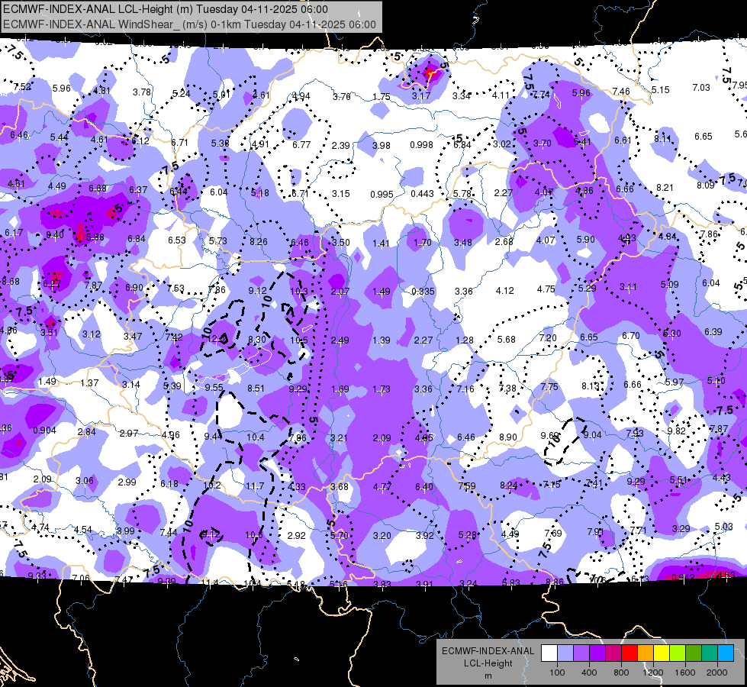Click the wind shear value 8.21
This screenshot has width=747, height=687.
pos(665,188)
